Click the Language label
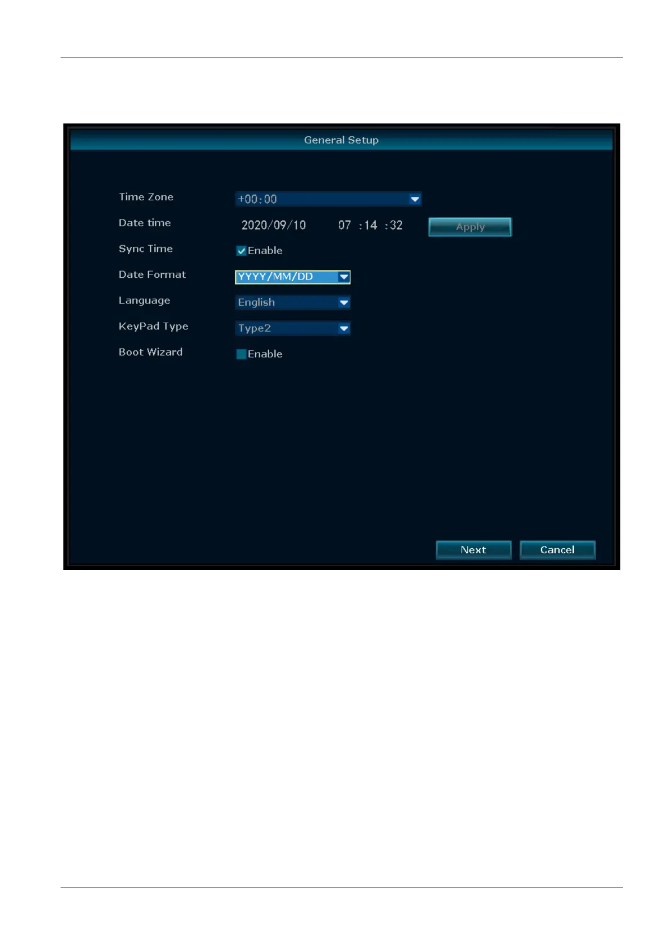668x945 pixels. point(144,301)
